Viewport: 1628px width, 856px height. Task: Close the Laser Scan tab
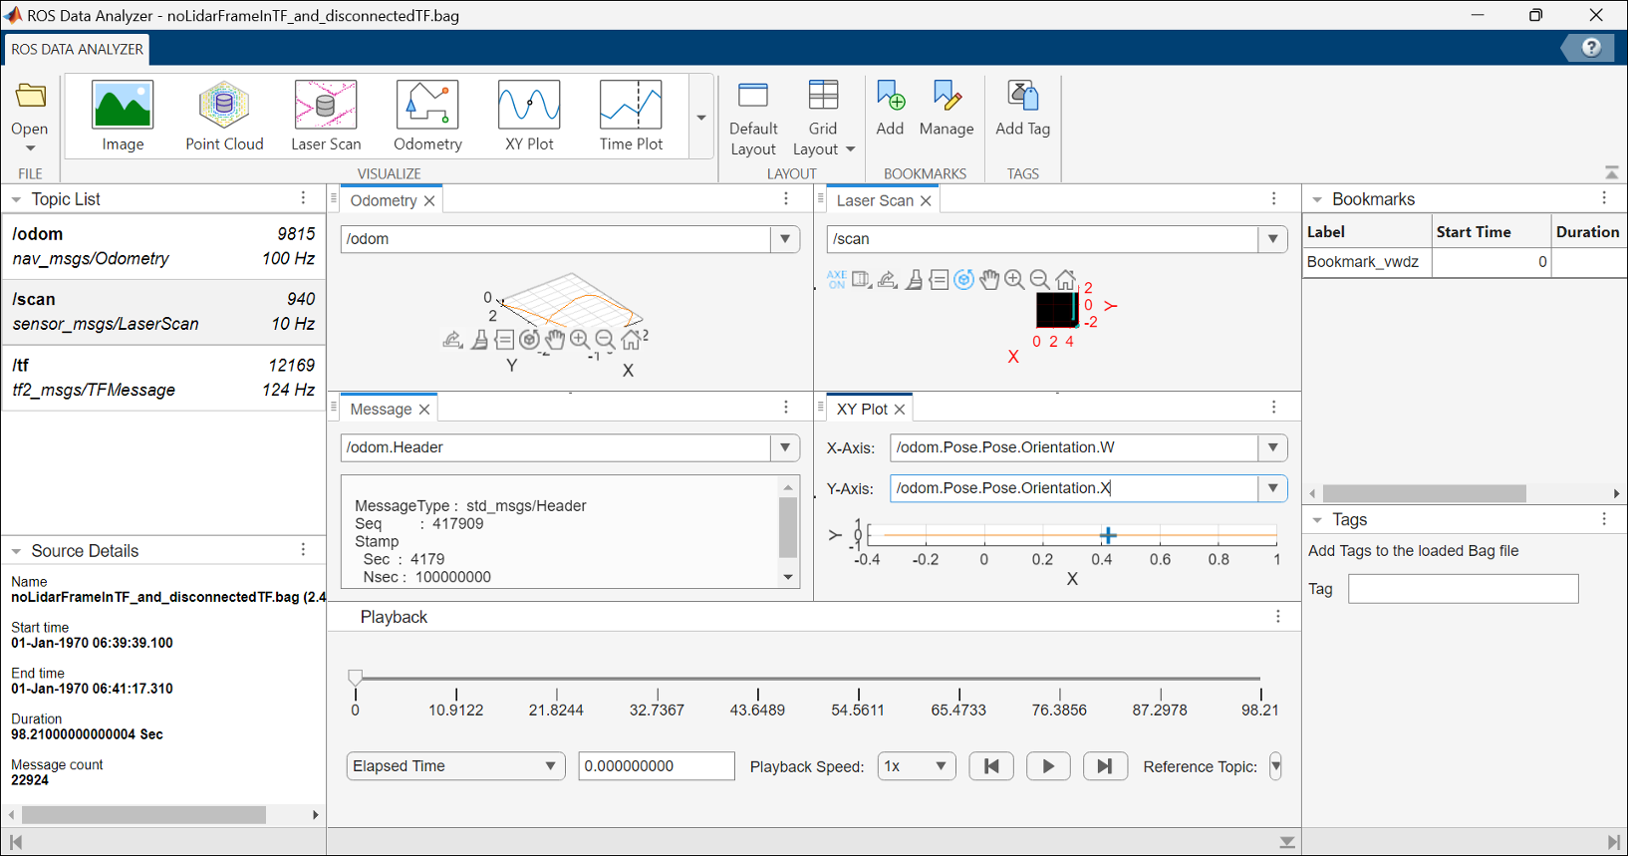click(x=926, y=200)
